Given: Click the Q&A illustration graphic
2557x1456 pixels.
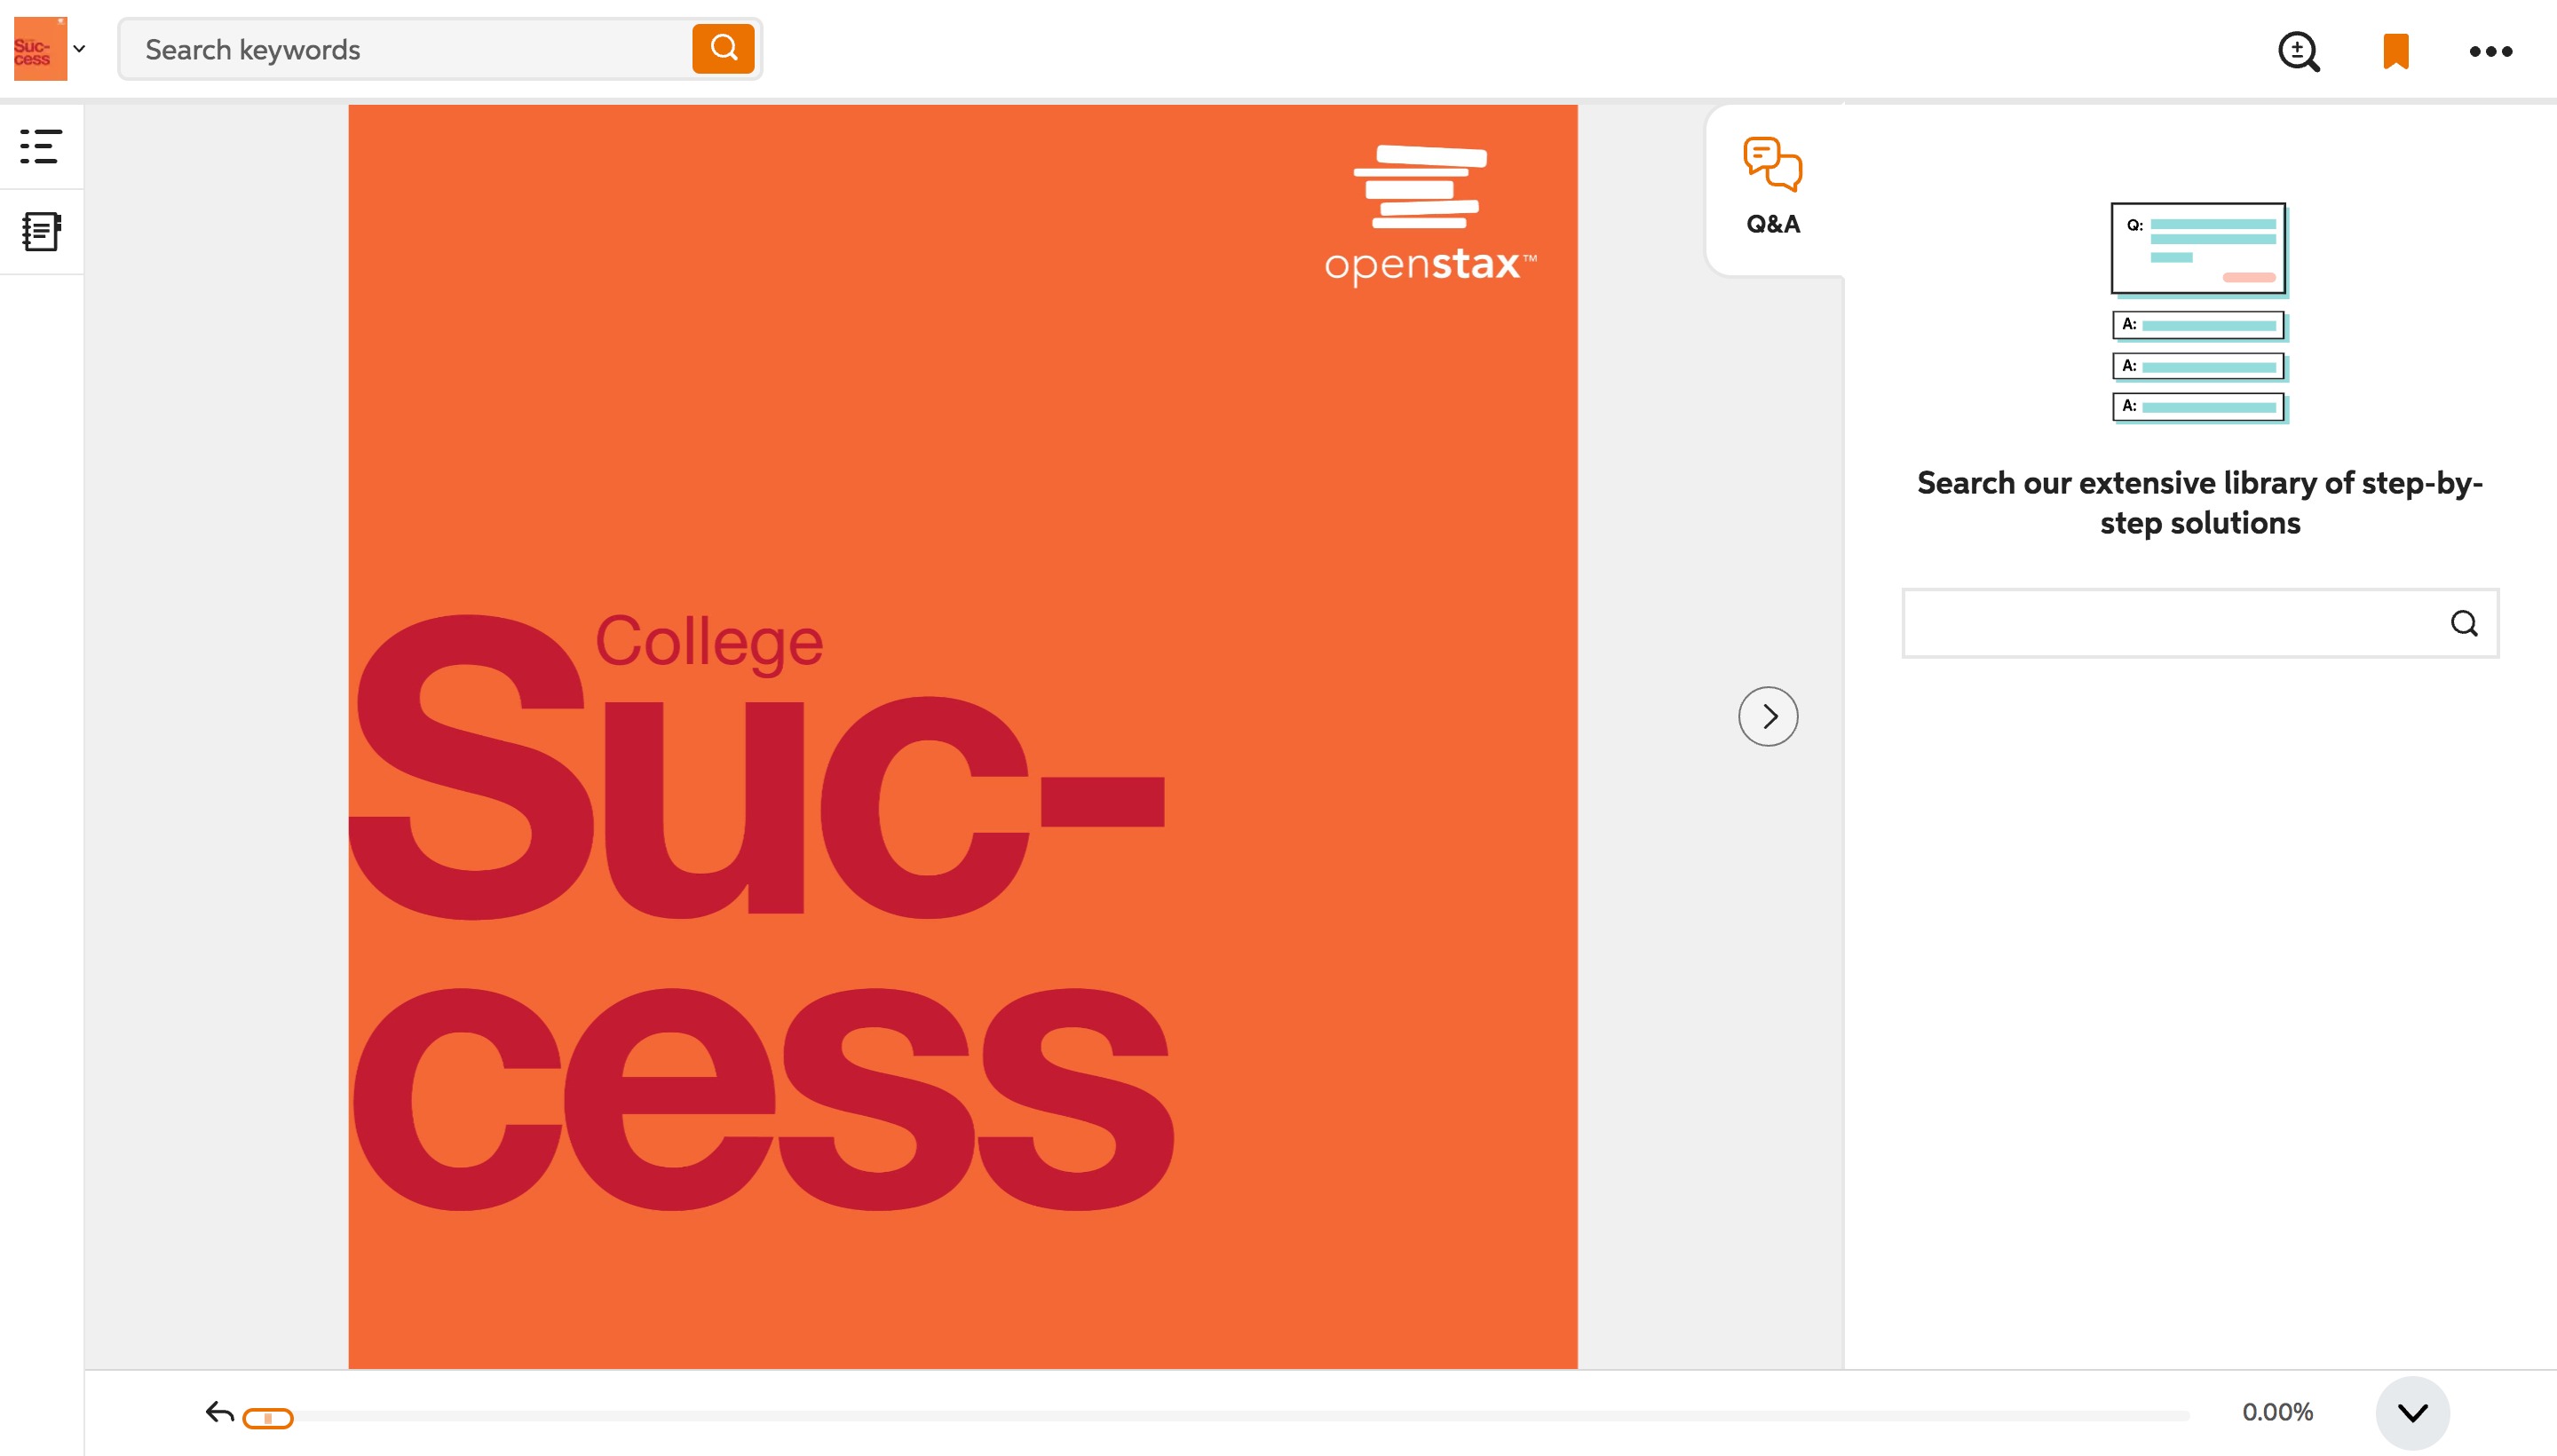Looking at the screenshot, I should coord(2199,313).
